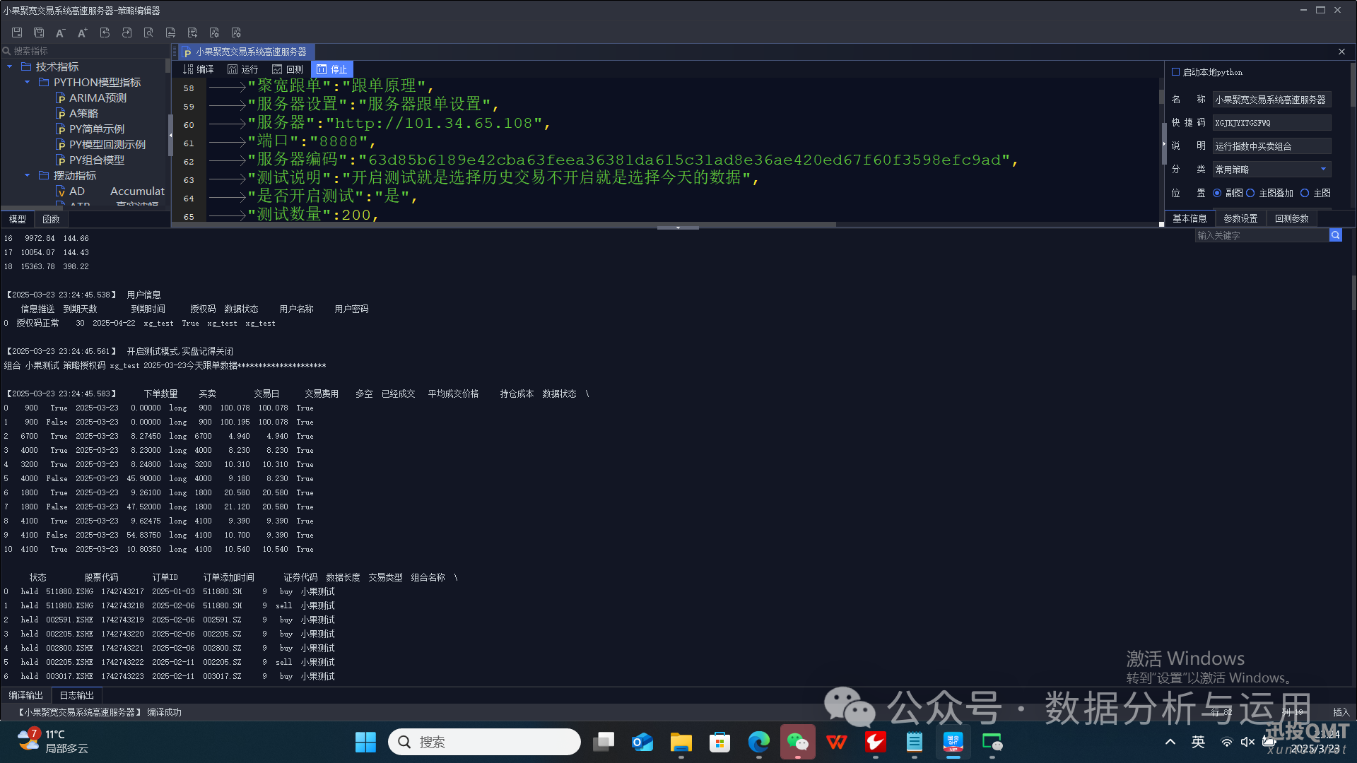Open the 分类 常用策略 dropdown
This screenshot has width=1357, height=763.
(1271, 170)
